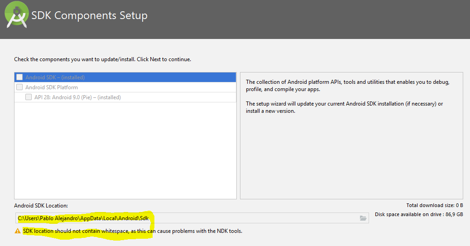The width and height of the screenshot is (470, 246).
Task: Click the Android SDK Location path field
Action: 192,218
